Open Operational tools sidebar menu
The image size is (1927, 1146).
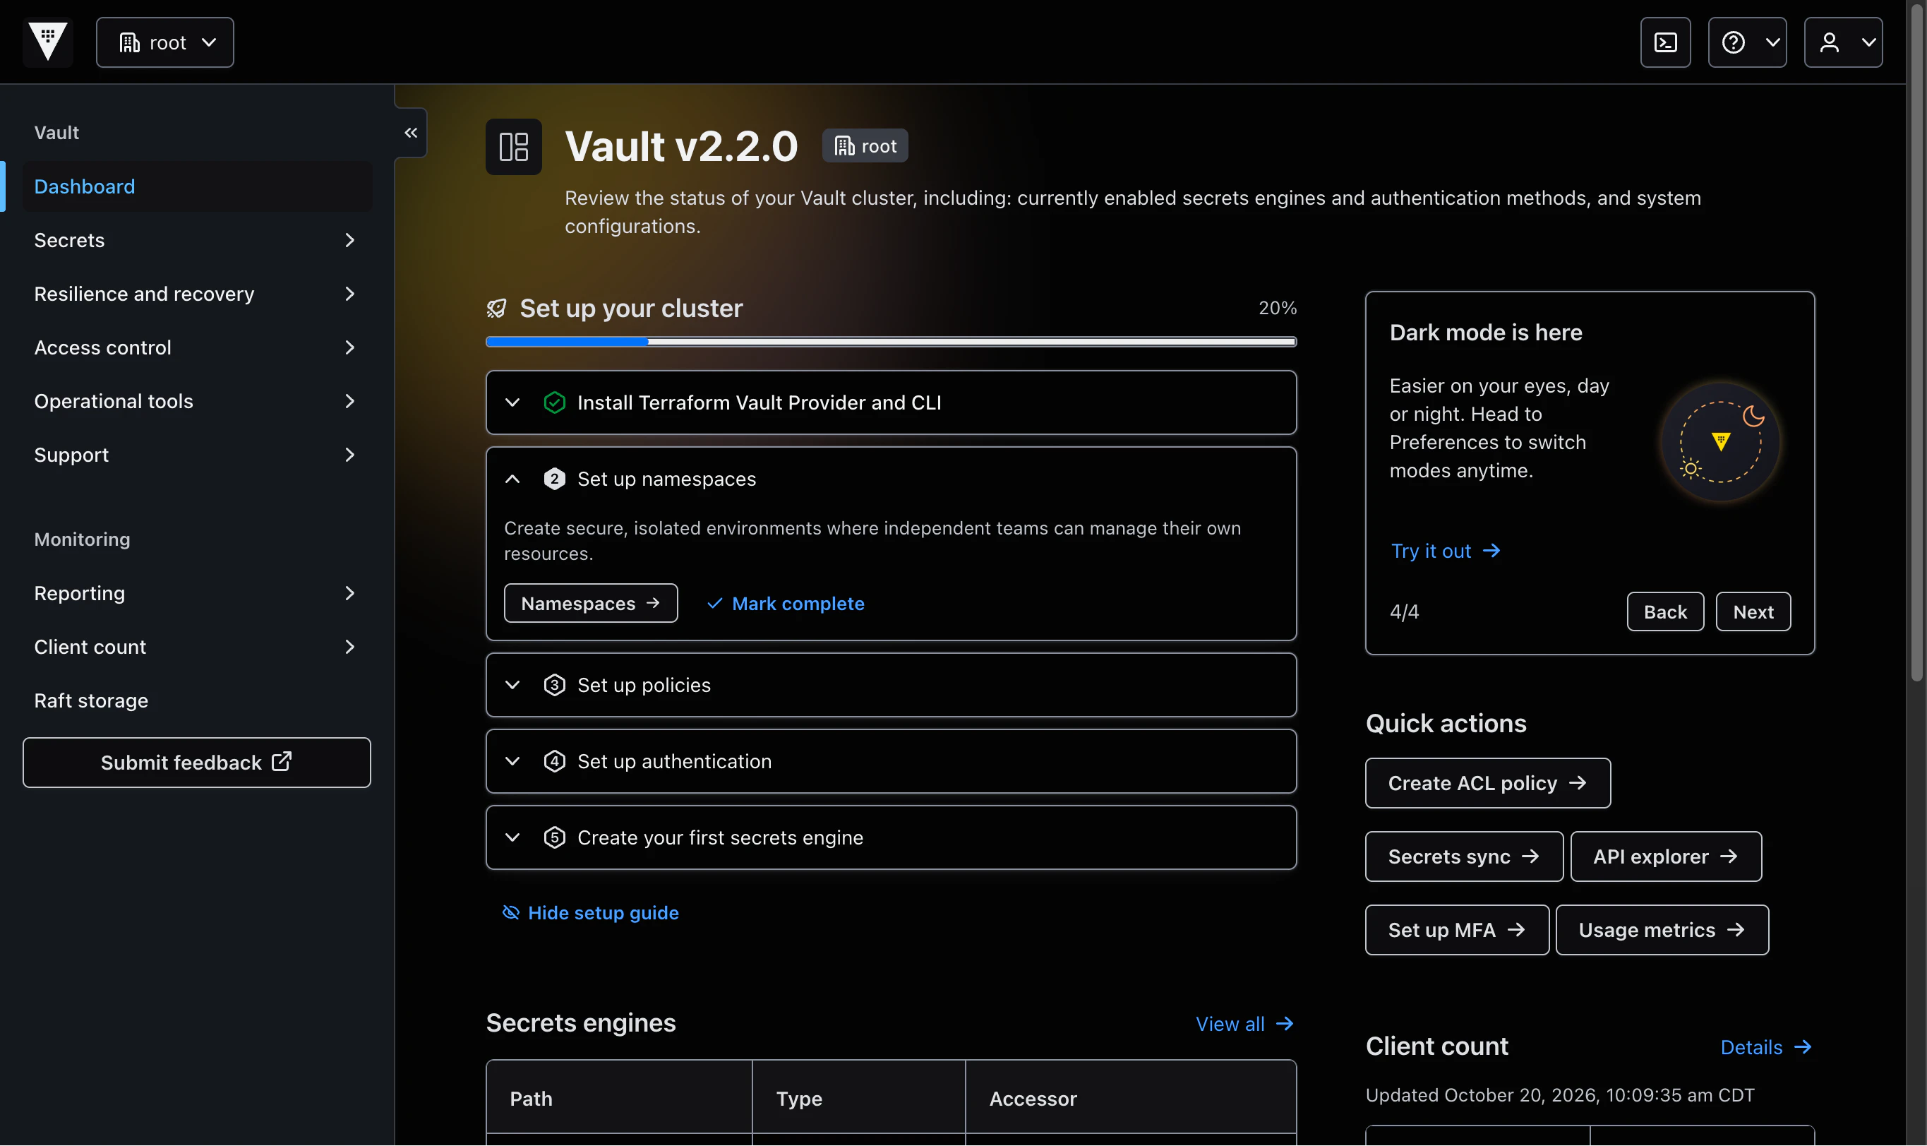197,402
